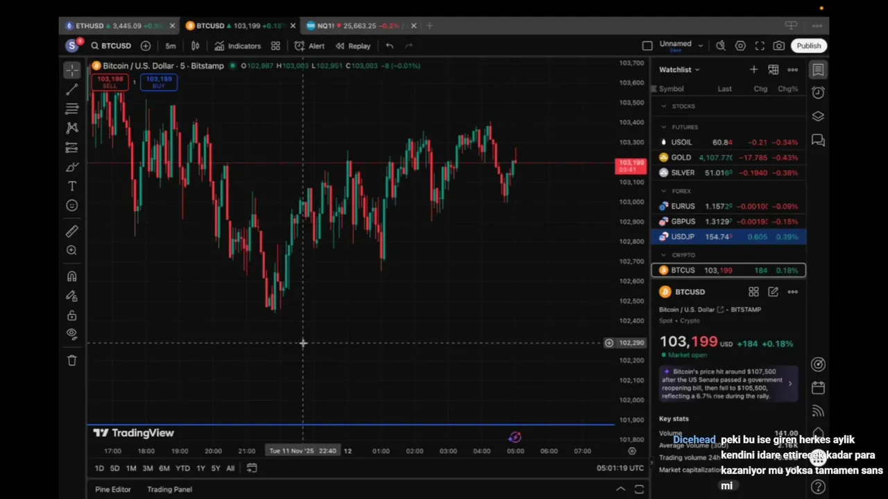Toggle magnet mode for drawings
The image size is (888, 499).
click(72, 277)
